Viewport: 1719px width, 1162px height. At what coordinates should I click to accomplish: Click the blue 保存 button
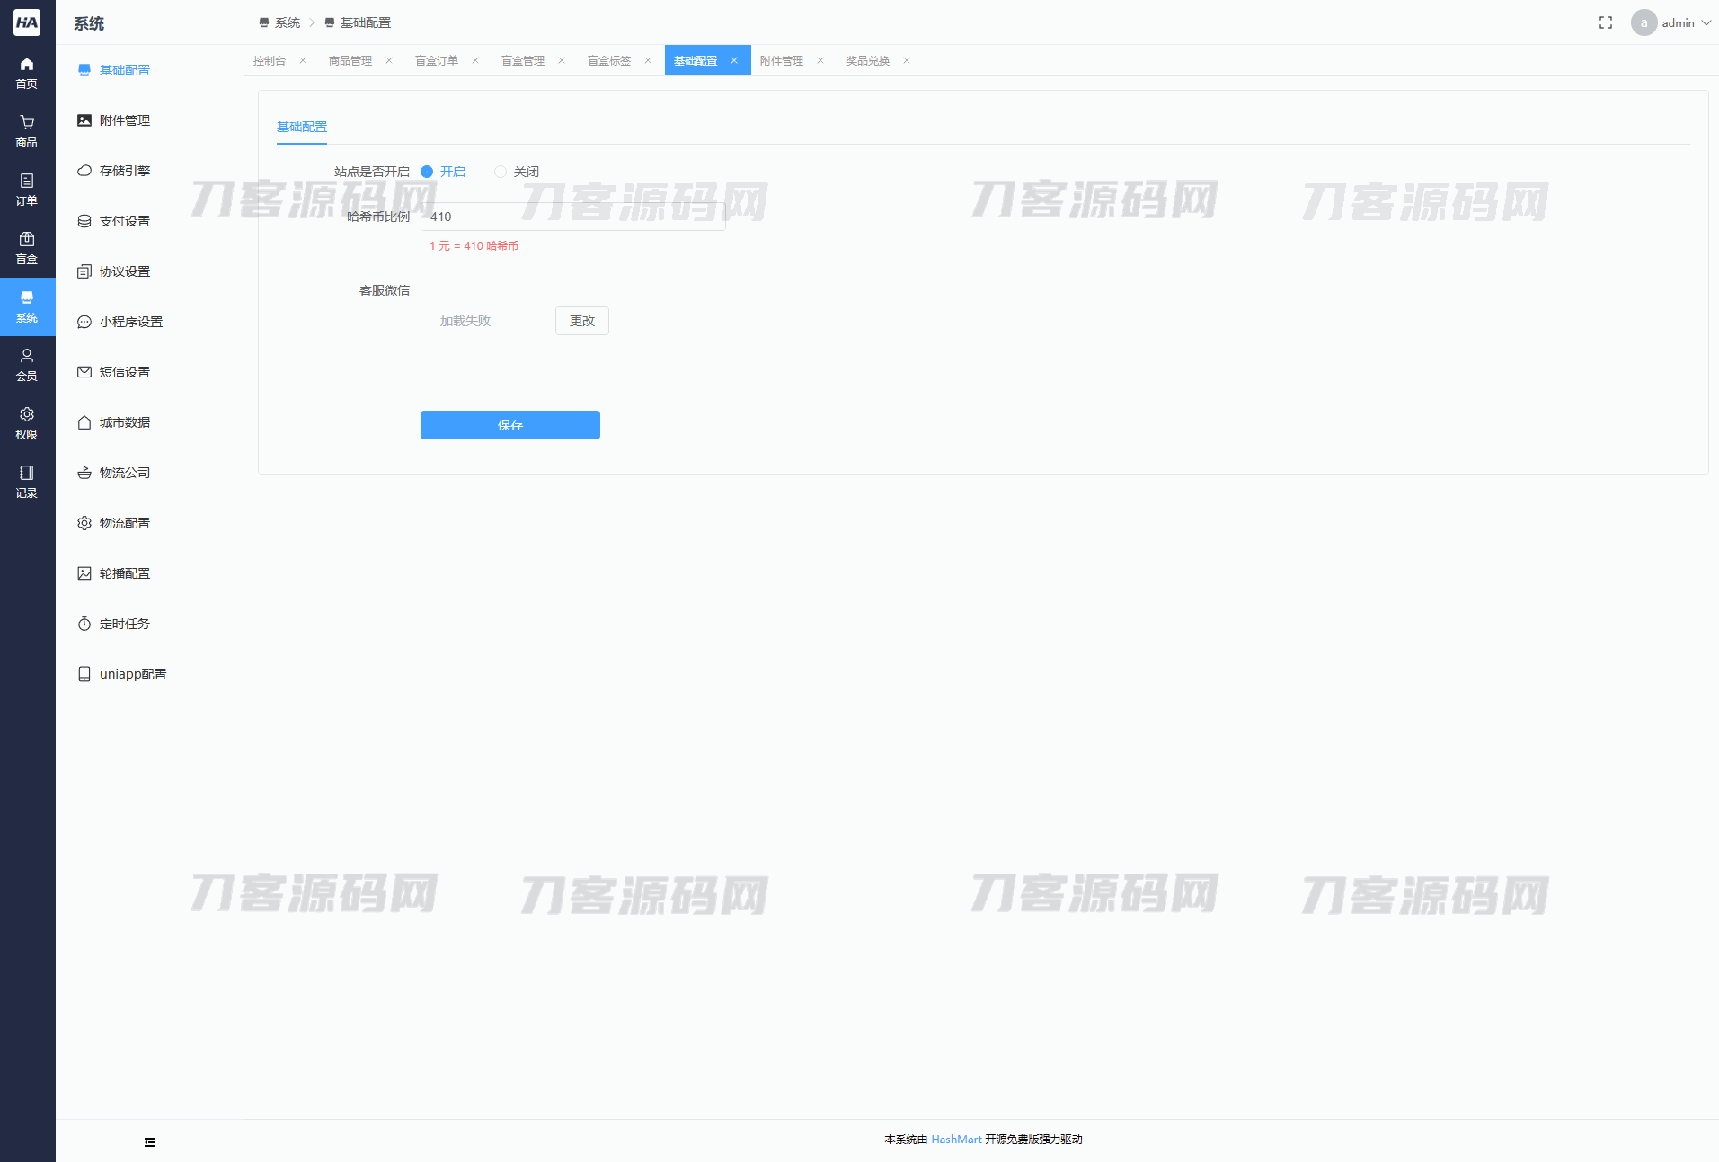coord(510,425)
